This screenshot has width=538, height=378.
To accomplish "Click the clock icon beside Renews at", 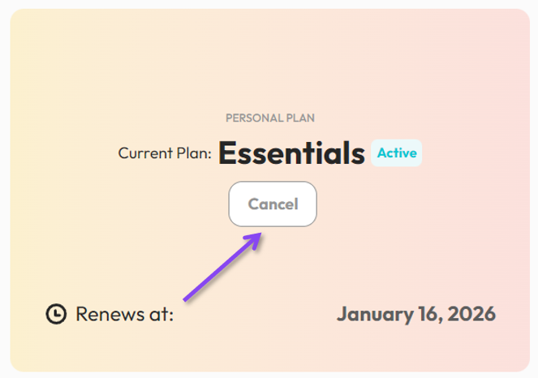I will tap(56, 314).
